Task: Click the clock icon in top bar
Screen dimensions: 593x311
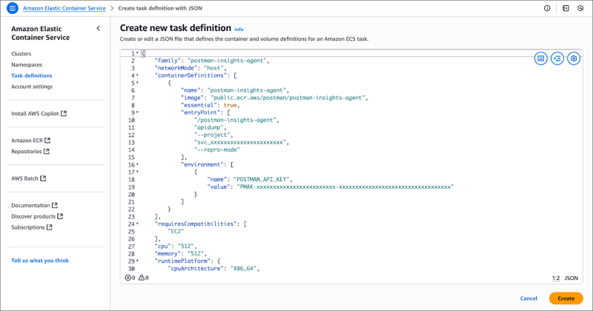Action: pyautogui.click(x=580, y=8)
